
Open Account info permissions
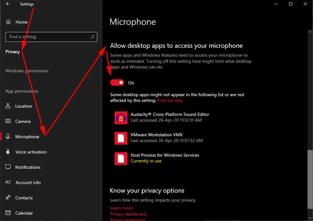(x=28, y=183)
